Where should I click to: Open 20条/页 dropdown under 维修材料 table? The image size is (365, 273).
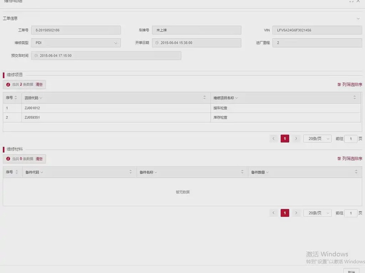(x=317, y=213)
